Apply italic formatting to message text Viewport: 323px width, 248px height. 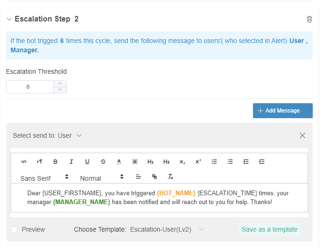tap(71, 162)
